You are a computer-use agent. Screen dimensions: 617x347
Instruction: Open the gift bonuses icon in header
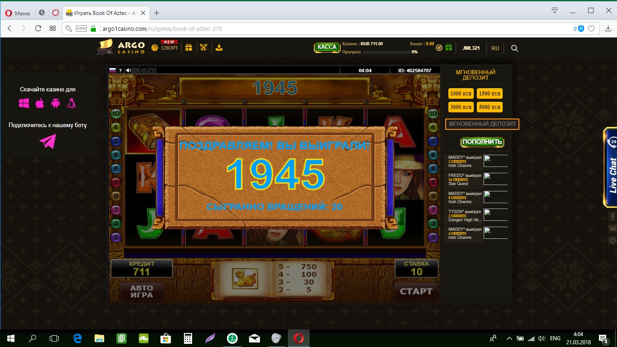point(188,47)
